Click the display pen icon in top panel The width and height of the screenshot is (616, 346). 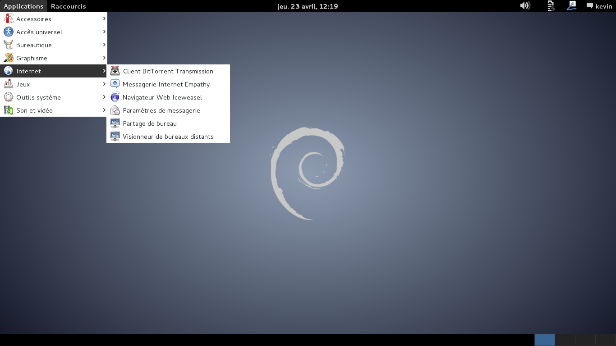[571, 6]
